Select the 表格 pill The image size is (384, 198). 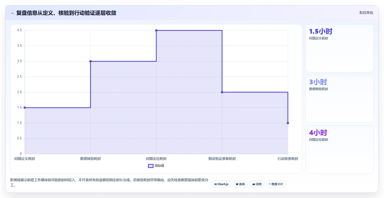click(240, 184)
